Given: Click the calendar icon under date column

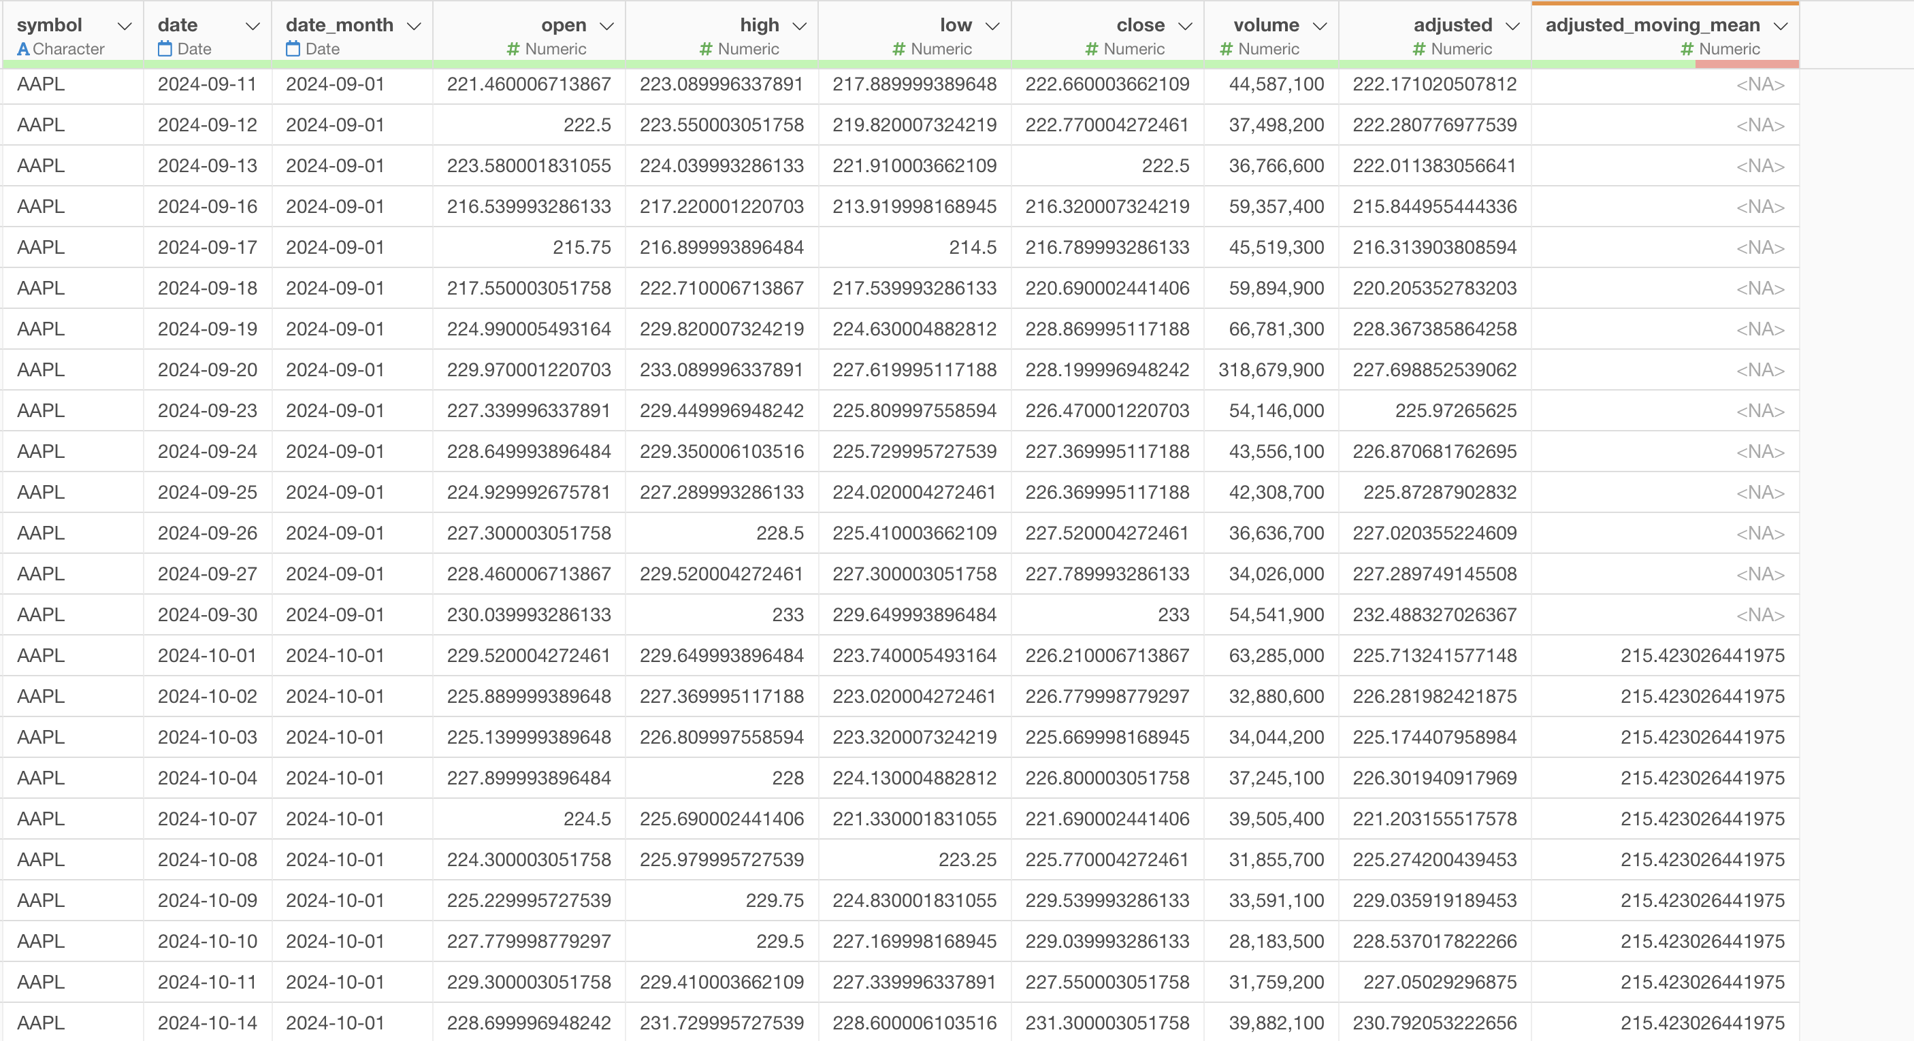Looking at the screenshot, I should point(165,49).
